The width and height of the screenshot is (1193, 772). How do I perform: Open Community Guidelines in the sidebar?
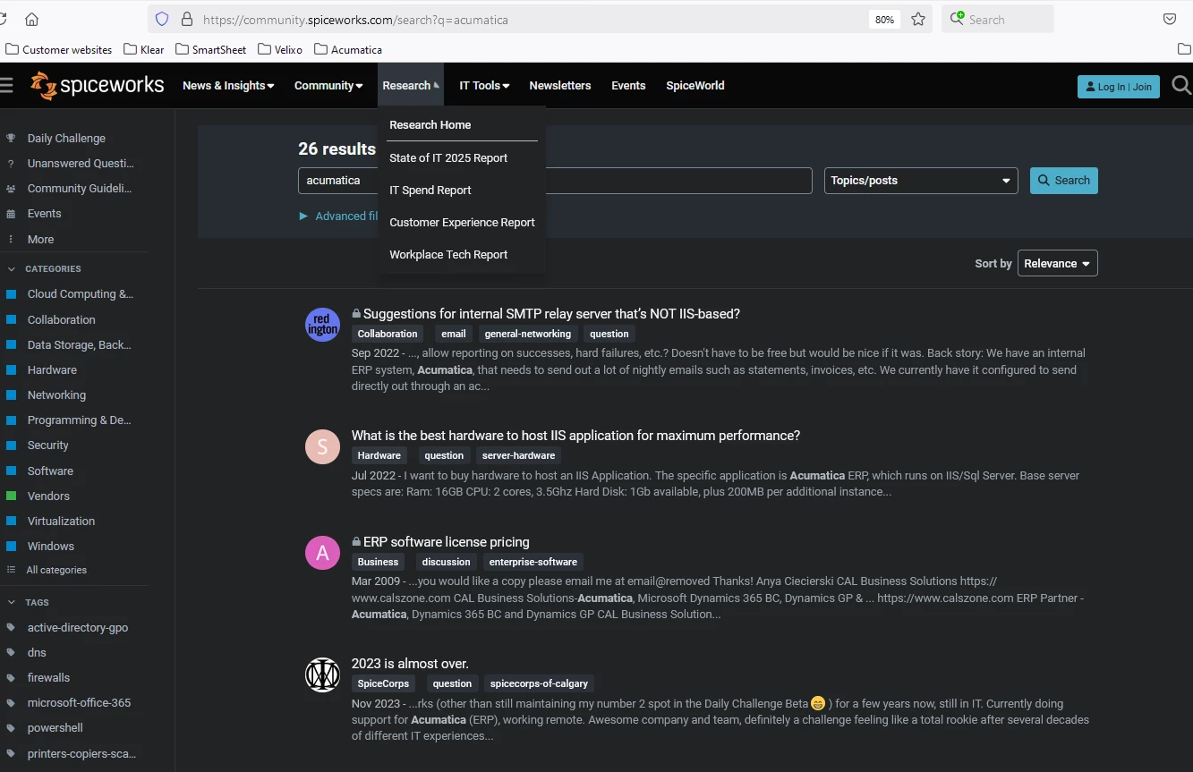[79, 188]
